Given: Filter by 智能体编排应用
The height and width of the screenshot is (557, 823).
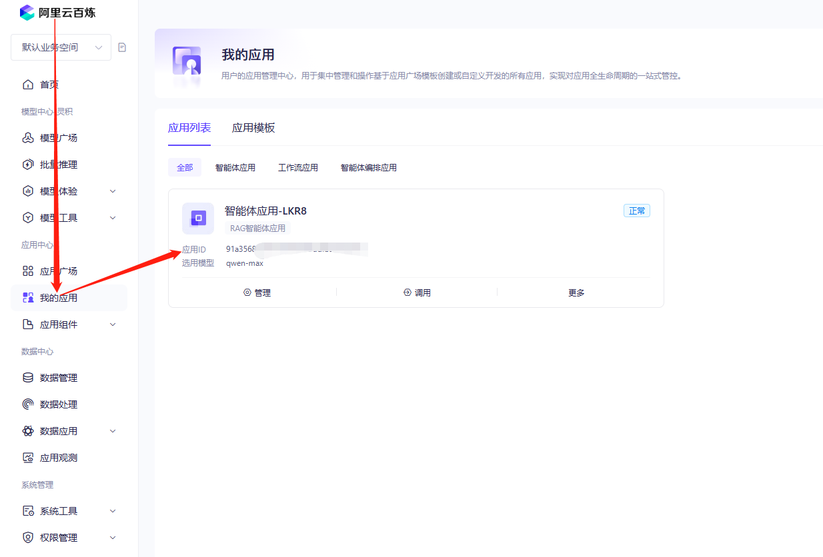Looking at the screenshot, I should 369,168.
